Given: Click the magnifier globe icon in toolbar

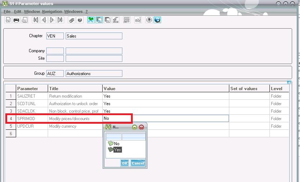Looking at the screenshot, I should point(157,20).
